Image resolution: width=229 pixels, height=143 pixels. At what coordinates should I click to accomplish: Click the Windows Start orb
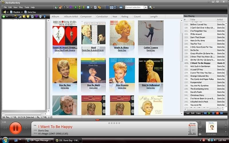click(5, 140)
